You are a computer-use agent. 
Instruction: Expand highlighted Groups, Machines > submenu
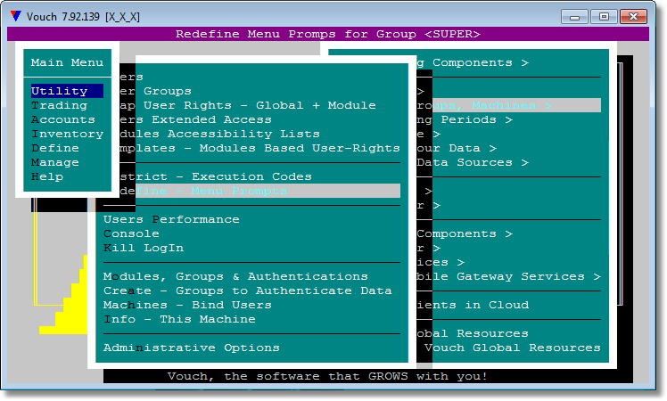coord(508,105)
